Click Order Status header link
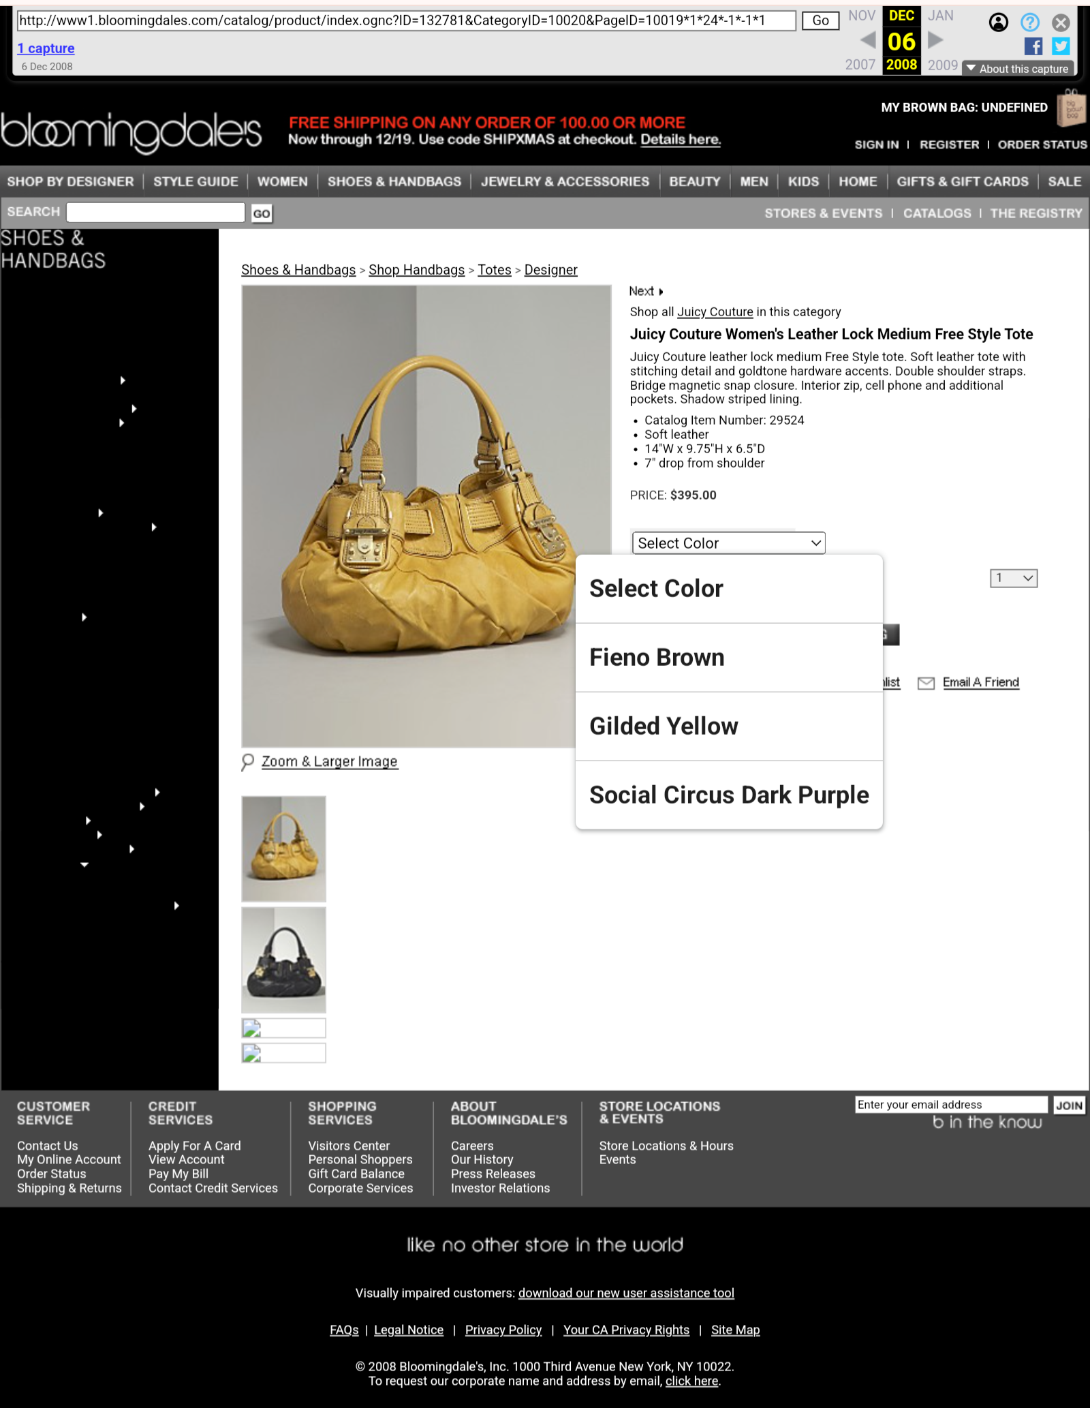 coord(1042,144)
